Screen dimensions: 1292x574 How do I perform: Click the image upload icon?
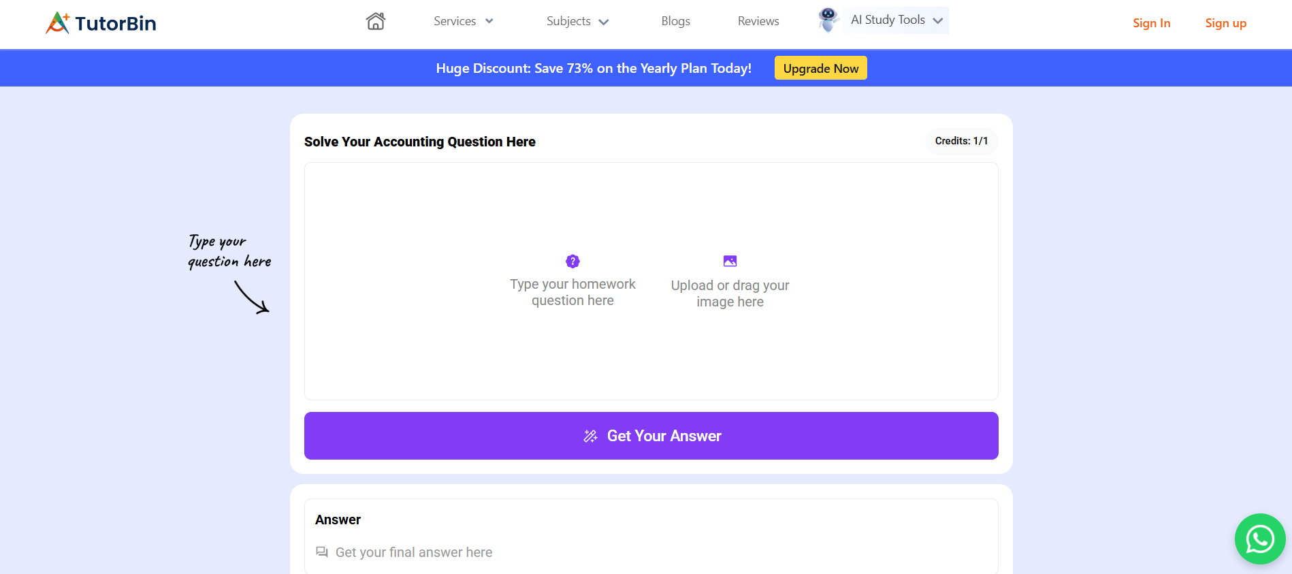click(730, 261)
